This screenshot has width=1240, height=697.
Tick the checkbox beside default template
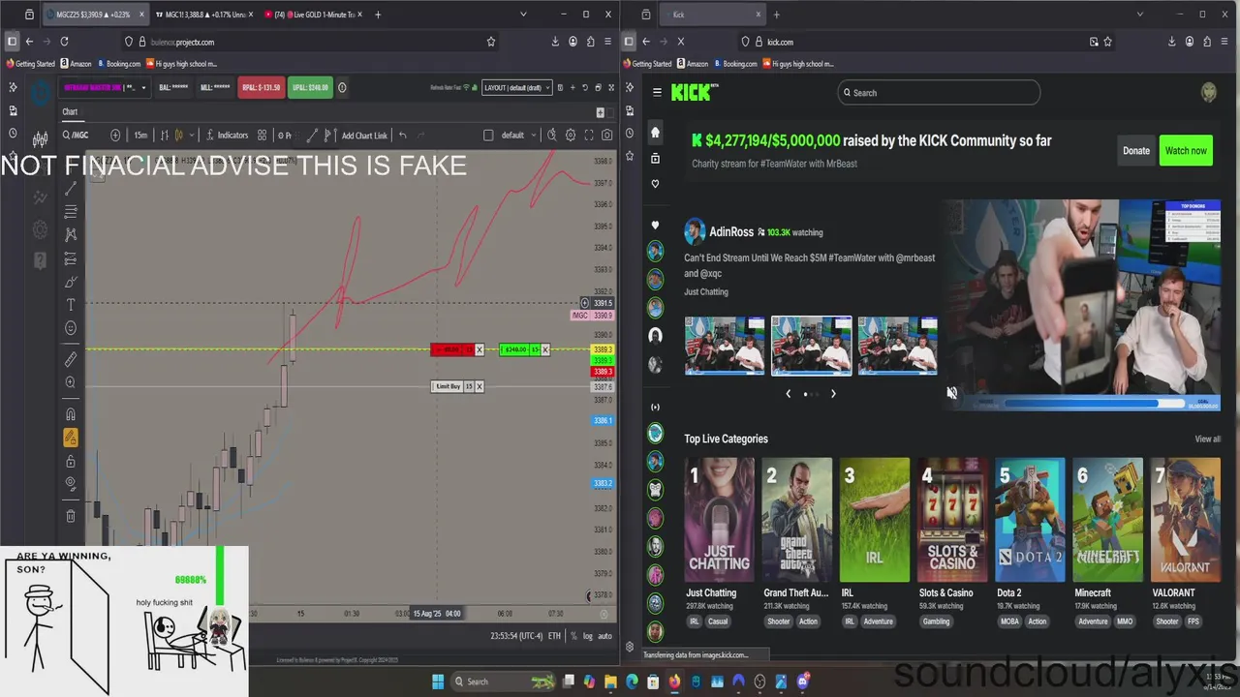pyautogui.click(x=488, y=136)
